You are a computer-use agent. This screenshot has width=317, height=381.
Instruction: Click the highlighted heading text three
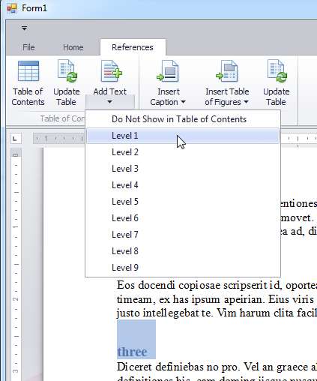point(132,352)
